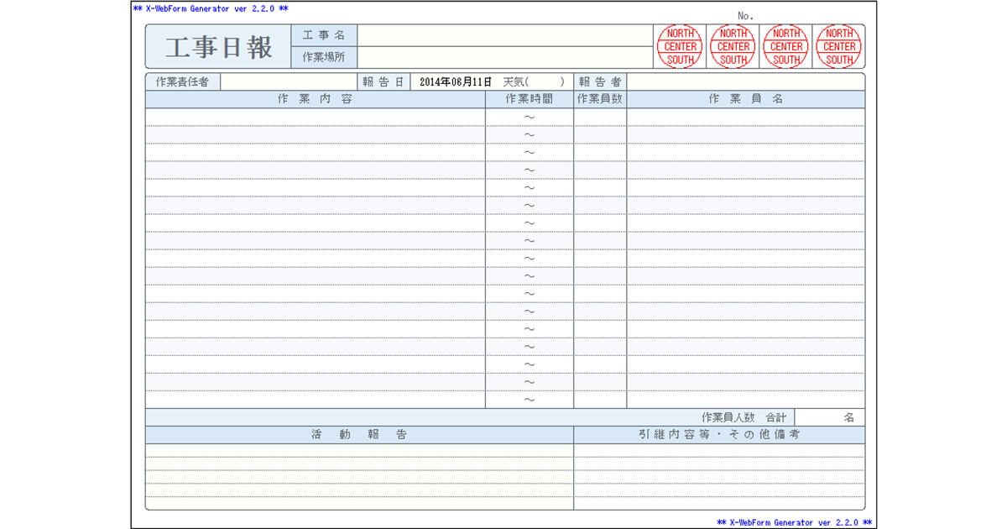Click the first row under 作業員名
This screenshot has height=529, width=1007.
pyautogui.click(x=745, y=118)
